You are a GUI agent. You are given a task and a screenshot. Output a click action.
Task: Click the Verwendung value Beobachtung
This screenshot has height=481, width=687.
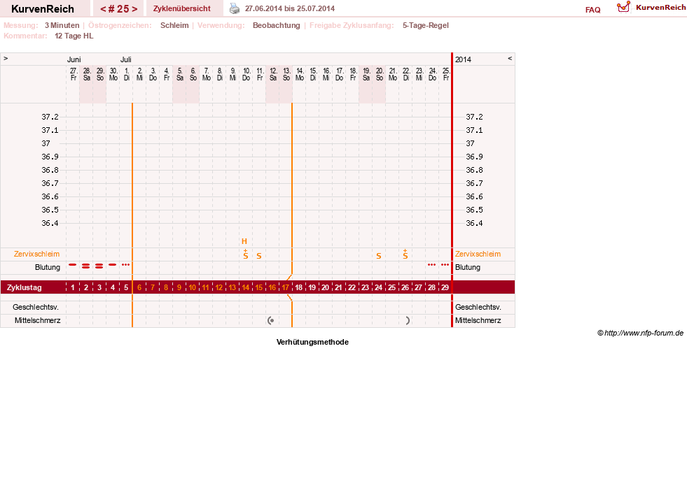[x=277, y=25]
